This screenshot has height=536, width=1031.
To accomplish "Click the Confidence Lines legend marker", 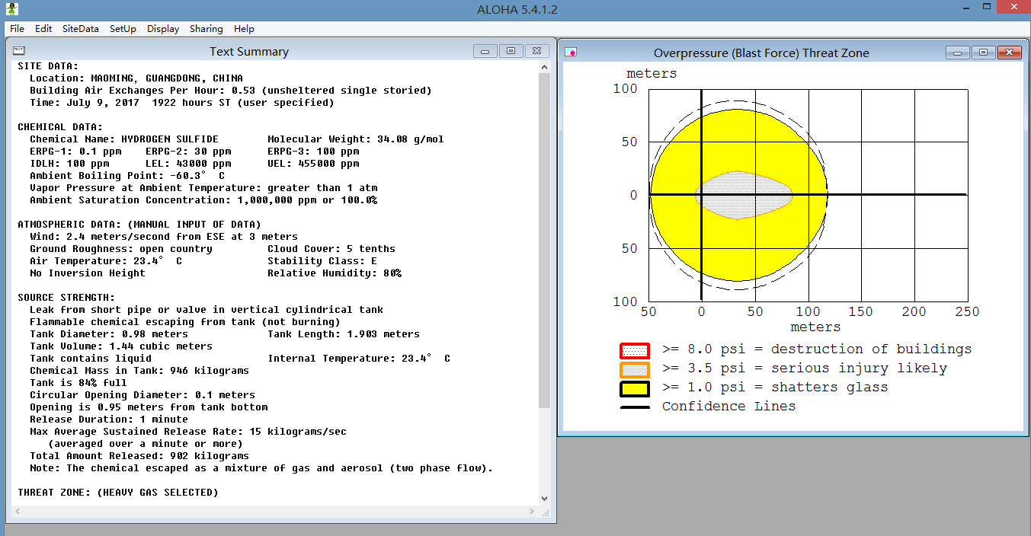I will [x=634, y=407].
